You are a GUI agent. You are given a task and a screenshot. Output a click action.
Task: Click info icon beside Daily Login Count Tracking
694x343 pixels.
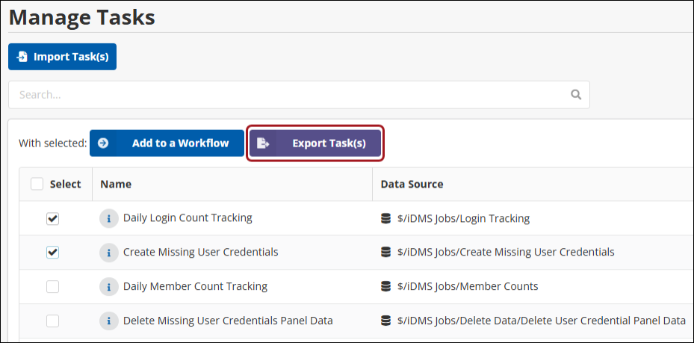(109, 218)
